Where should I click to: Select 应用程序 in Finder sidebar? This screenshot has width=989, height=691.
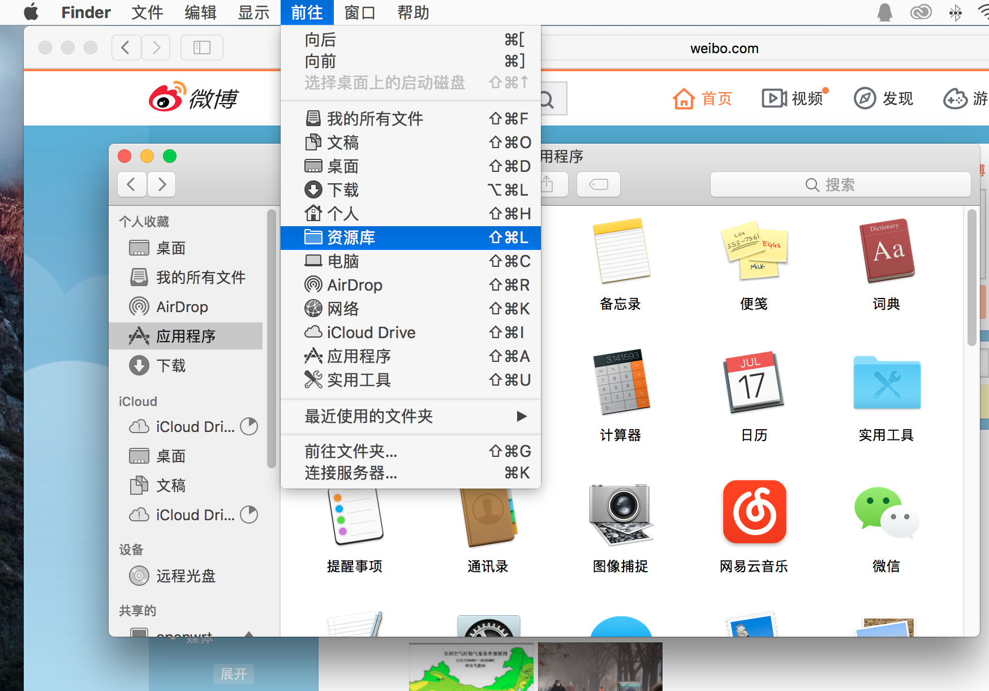tap(186, 336)
